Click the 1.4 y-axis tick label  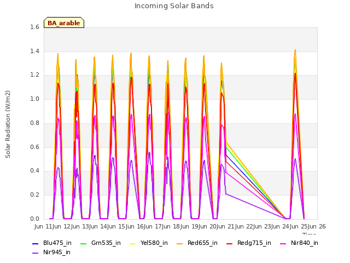[x=34, y=51]
